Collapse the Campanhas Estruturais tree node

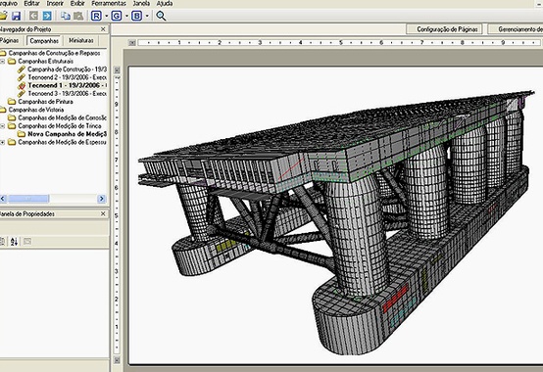coord(2,62)
